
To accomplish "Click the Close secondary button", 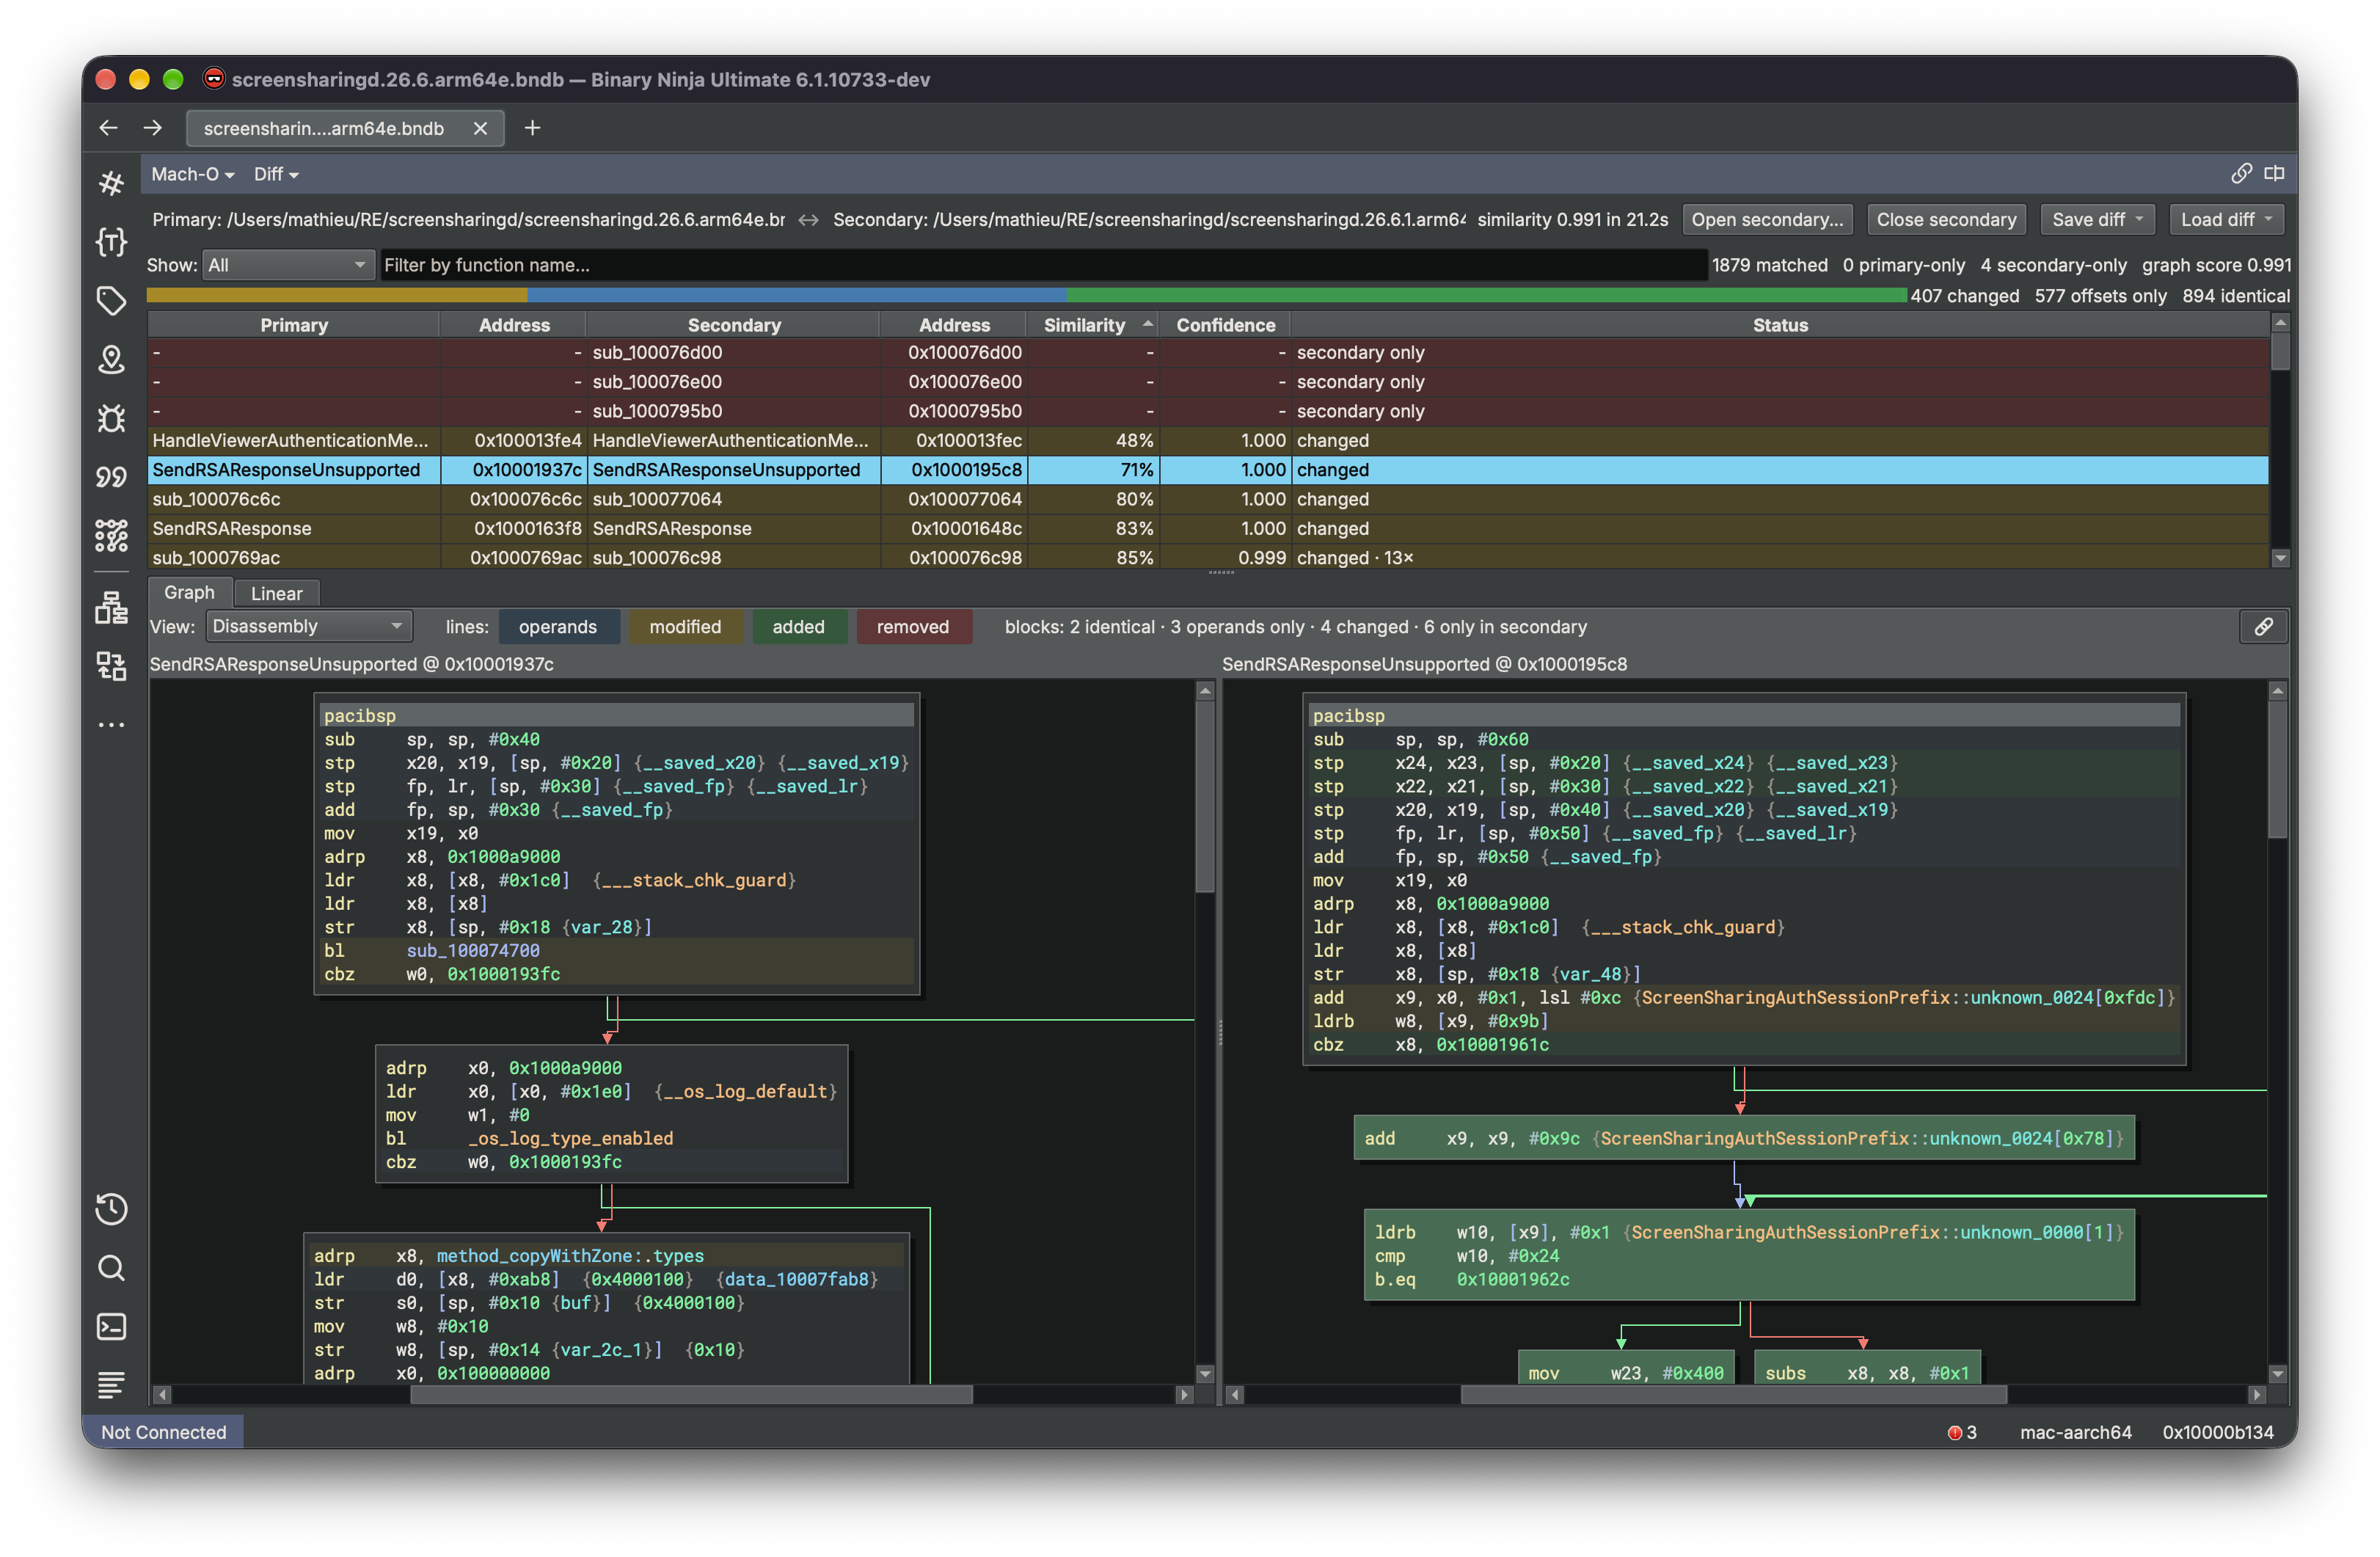I will pos(1945,220).
